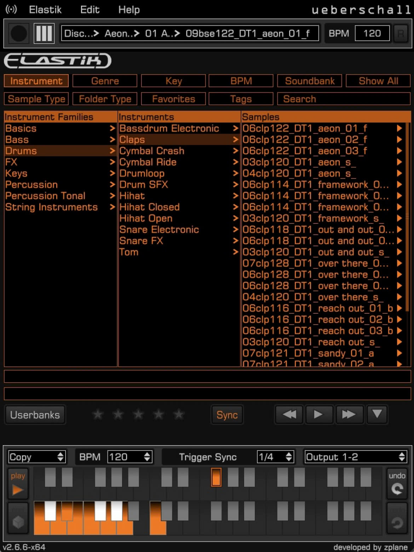Viewport: 414px width, 552px height.
Task: Click the Userbanks button
Action: point(35,415)
